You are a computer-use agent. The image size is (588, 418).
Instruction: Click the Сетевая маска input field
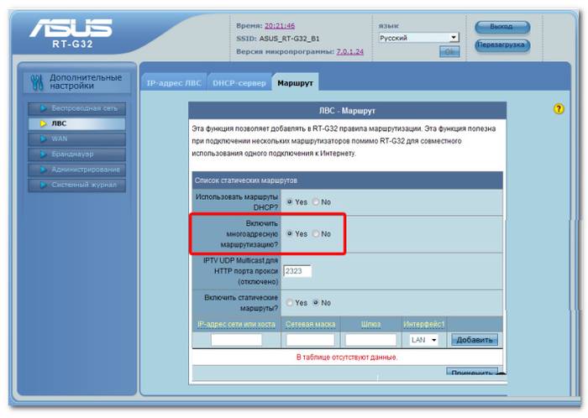click(310, 340)
